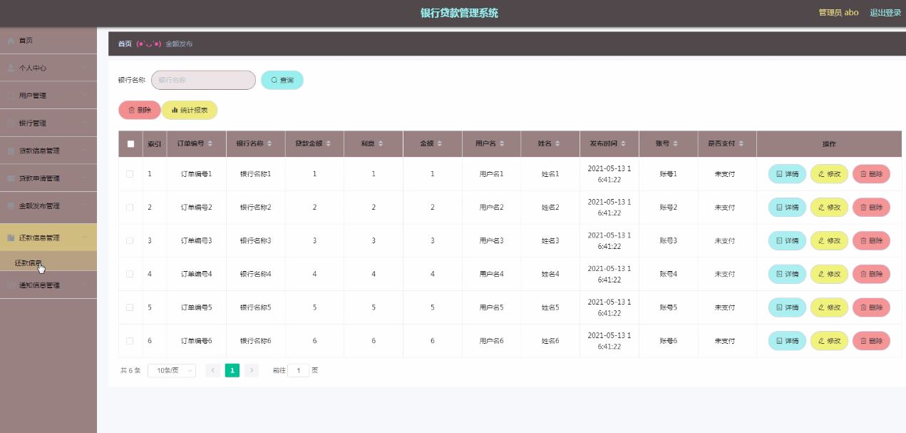Sort by 姓名 using its header arrows
Viewport: 906px width, 433px height.
click(x=557, y=144)
